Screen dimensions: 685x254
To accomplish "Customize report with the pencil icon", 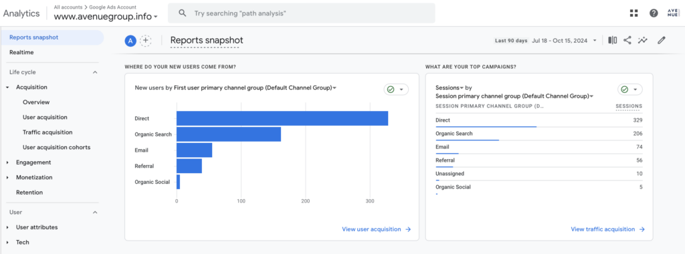I will click(662, 41).
